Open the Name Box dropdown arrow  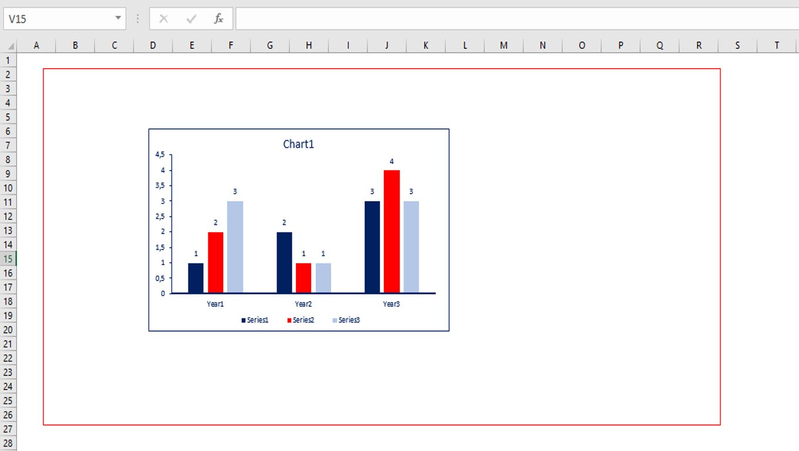[118, 19]
